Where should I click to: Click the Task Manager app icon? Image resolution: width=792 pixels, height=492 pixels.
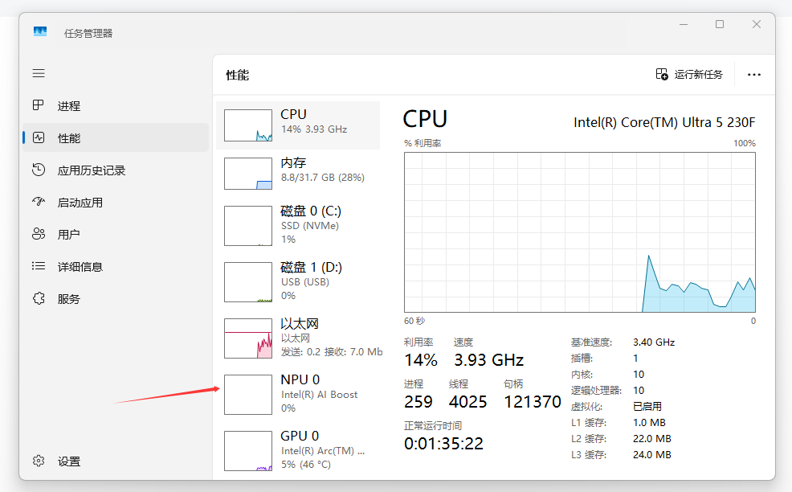[40, 32]
